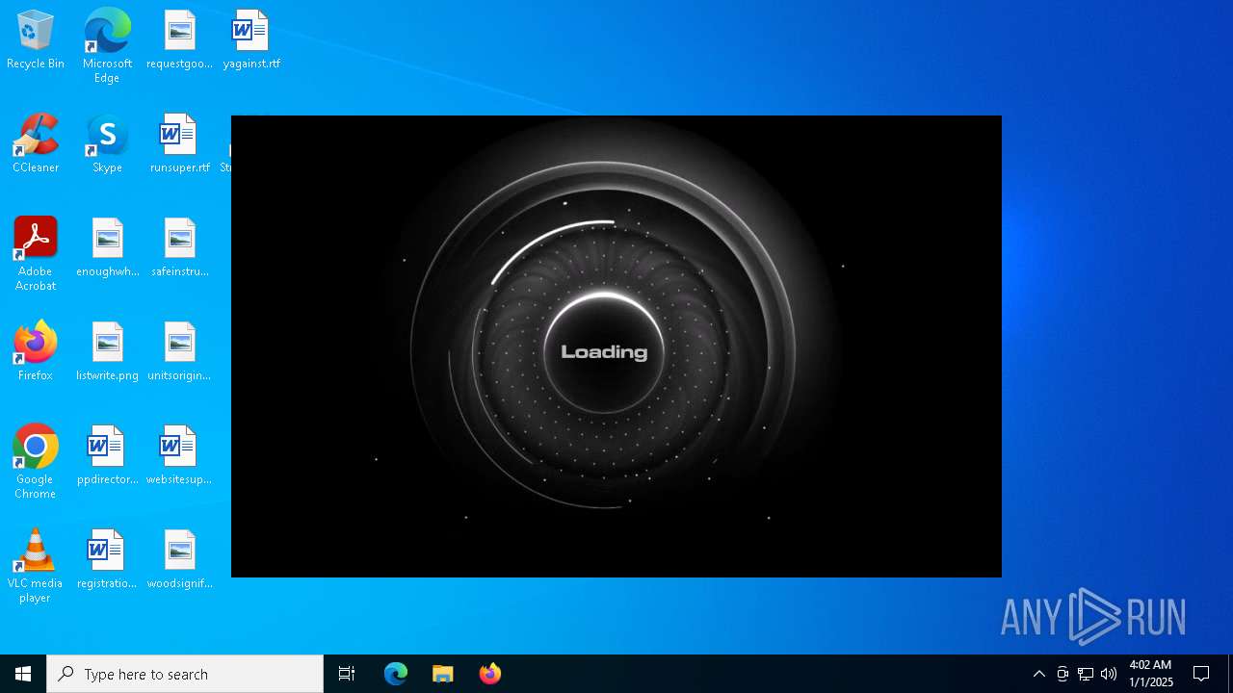Image resolution: width=1233 pixels, height=693 pixels.
Task: Select the requestgoo... image file
Action: (x=179, y=40)
